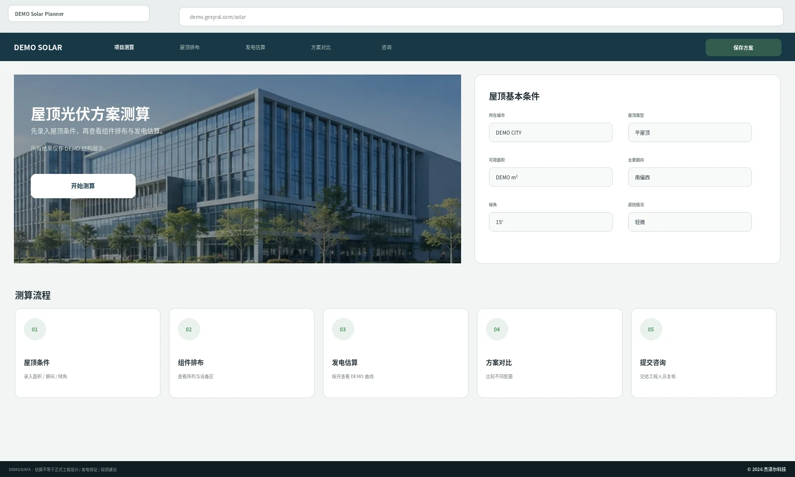Click the 所在城市 field with DEMO CITY
This screenshot has width=795, height=477.
[x=551, y=133]
